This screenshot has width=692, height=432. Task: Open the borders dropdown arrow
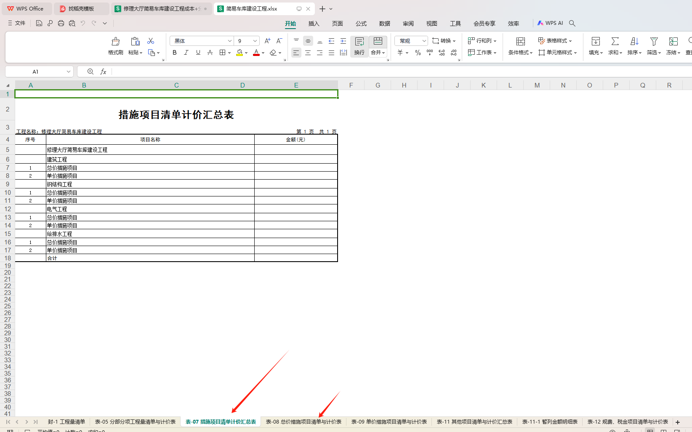[229, 53]
